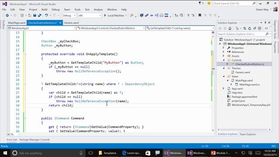Select CheckedSubmitButton.cs in Solution Explorer
The width and height of the screenshot is (279, 157).
250,64
